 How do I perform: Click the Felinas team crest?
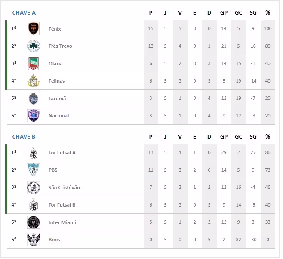tap(34, 81)
